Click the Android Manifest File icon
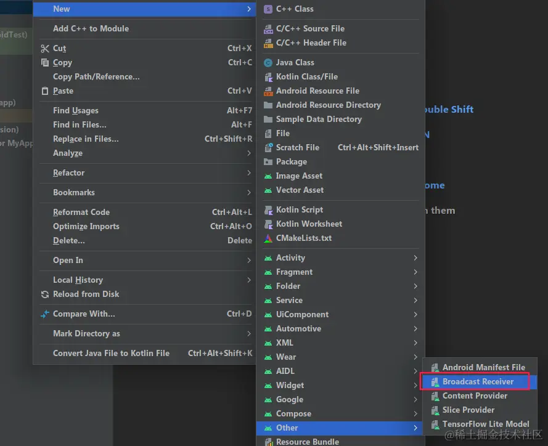This screenshot has width=548, height=446. (x=435, y=368)
